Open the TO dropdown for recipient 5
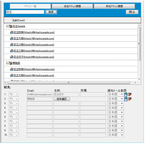145x144 pixels. [x=14, y=112]
